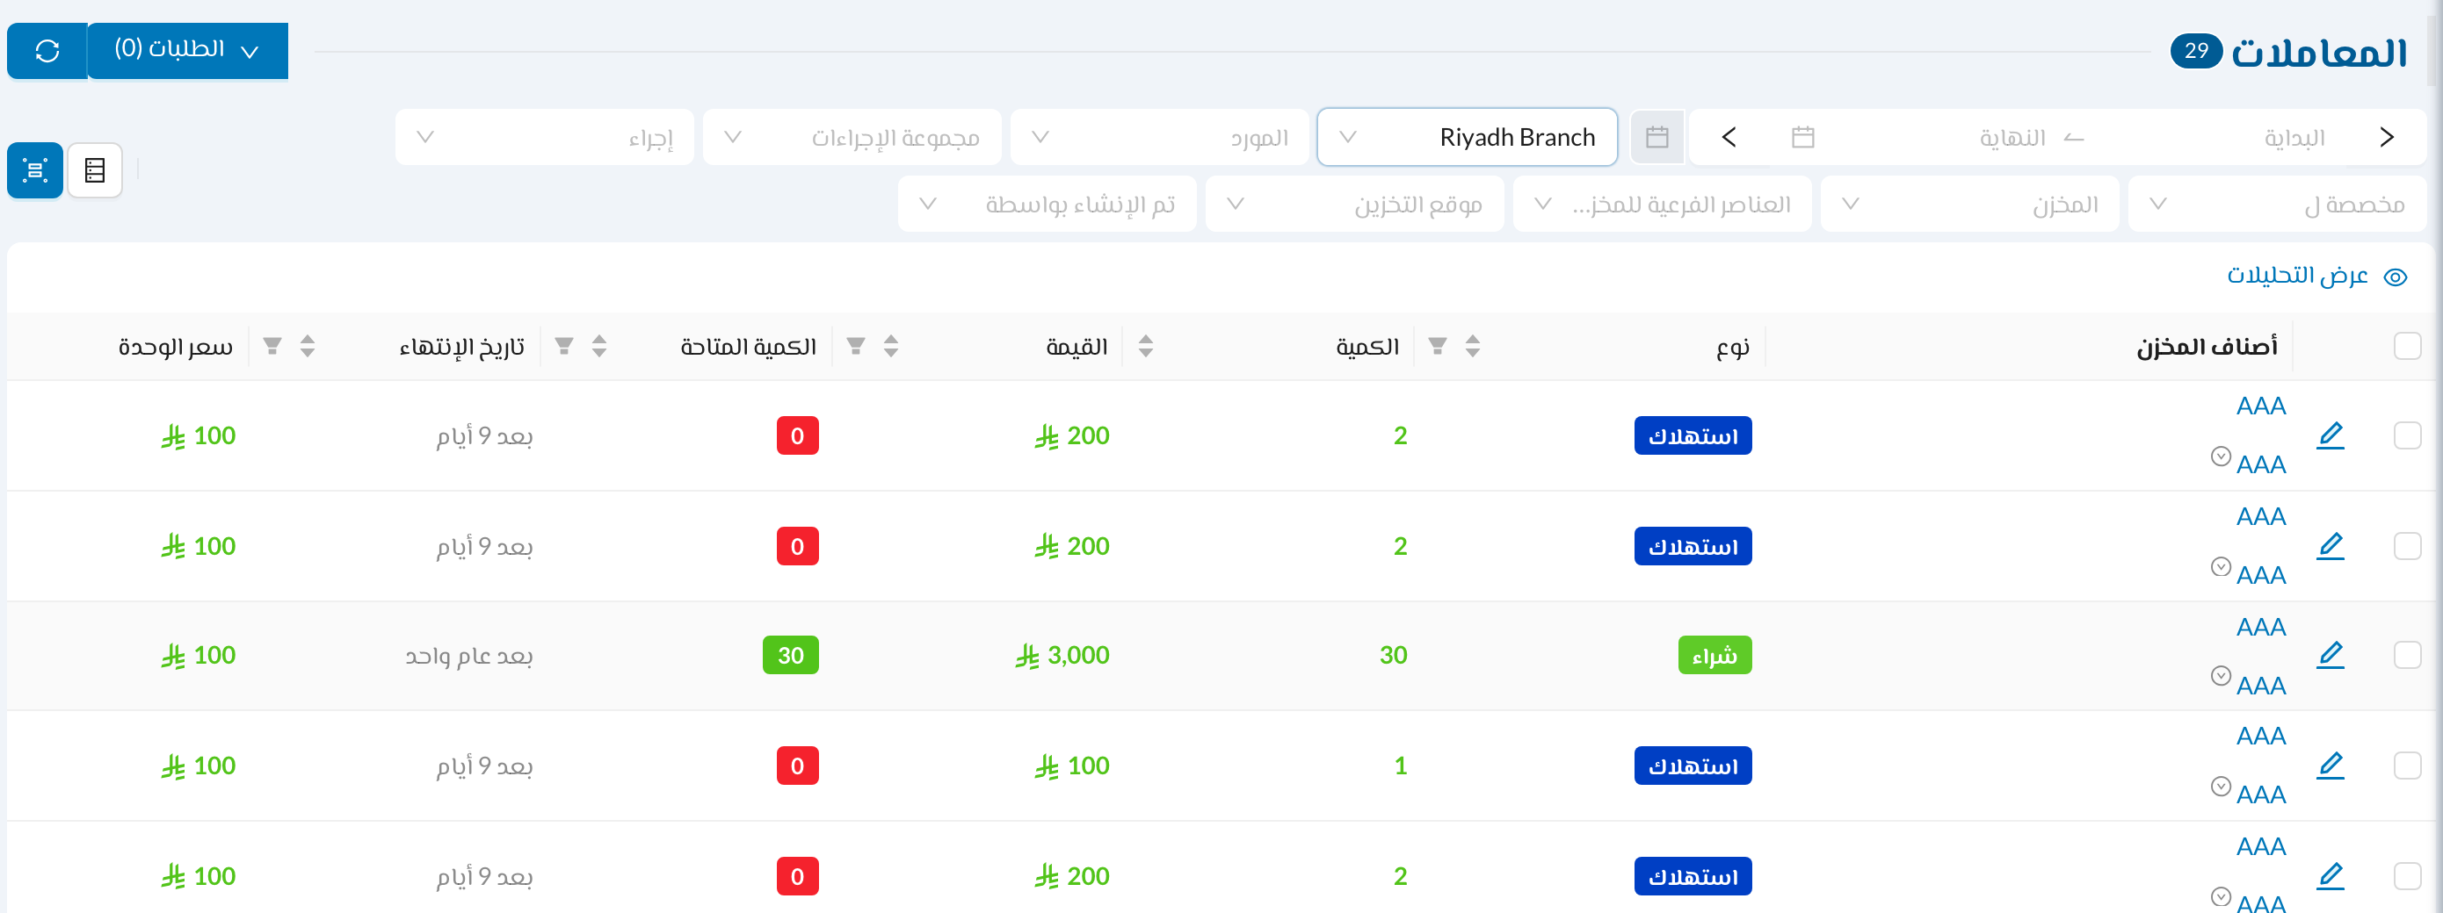Sort the الكمية column
Image resolution: width=2443 pixels, height=913 pixels.
click(x=1473, y=346)
